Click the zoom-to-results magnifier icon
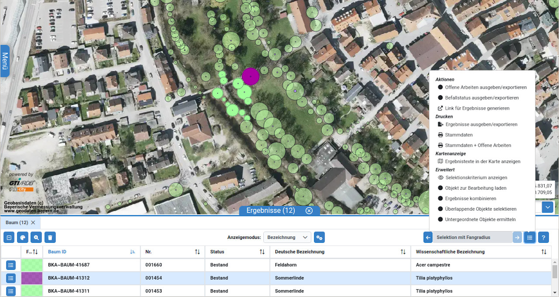Viewport: 559px width, 297px height. coord(36,238)
